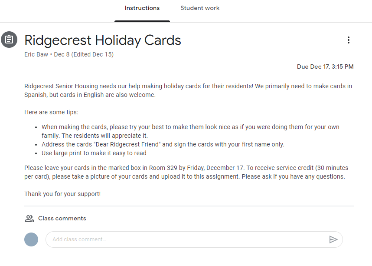Click the Ridgecrest Holiday Cards title
The image size is (372, 266).
click(103, 40)
